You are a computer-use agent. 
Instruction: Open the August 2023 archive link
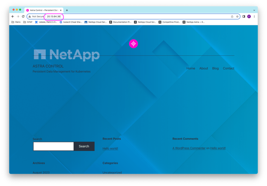(x=41, y=172)
